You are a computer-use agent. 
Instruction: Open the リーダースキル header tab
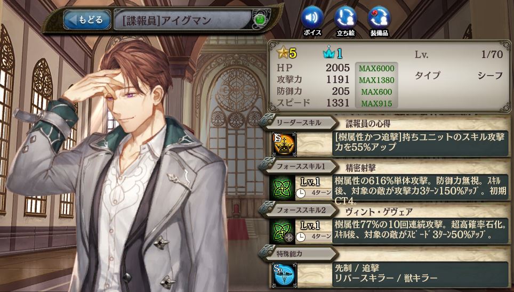coord(298,123)
